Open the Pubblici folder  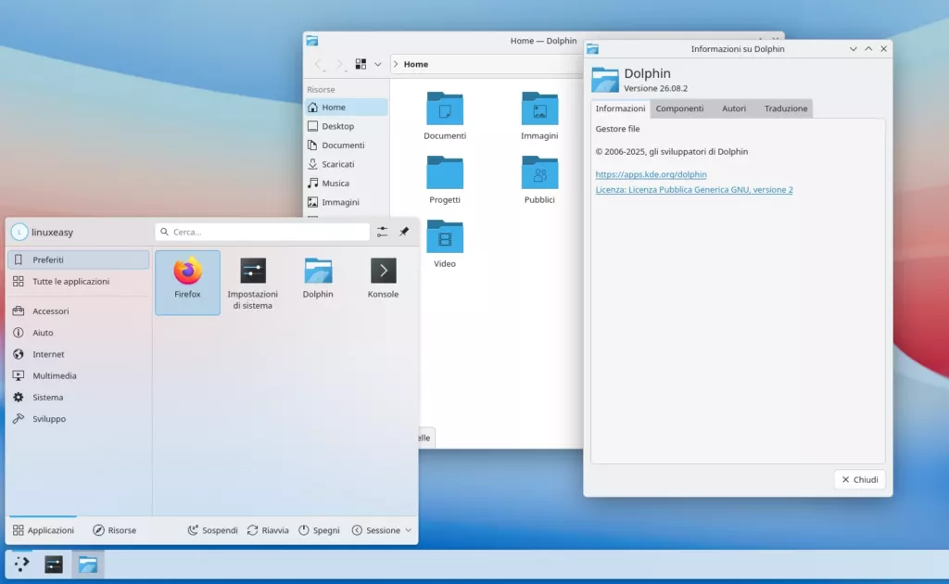539,180
